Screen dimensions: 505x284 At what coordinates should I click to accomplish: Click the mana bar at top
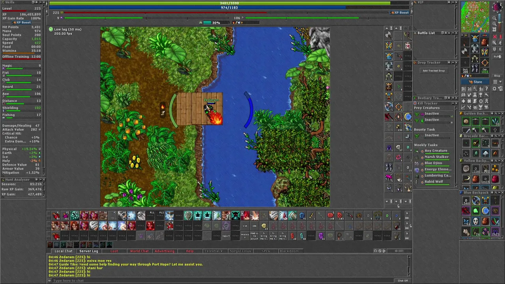(x=229, y=7)
